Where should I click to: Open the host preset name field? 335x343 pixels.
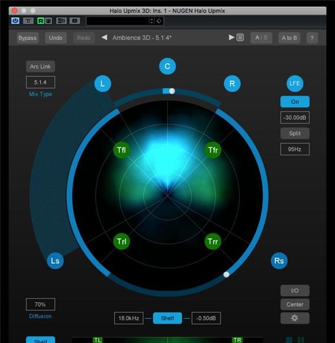coord(118,21)
